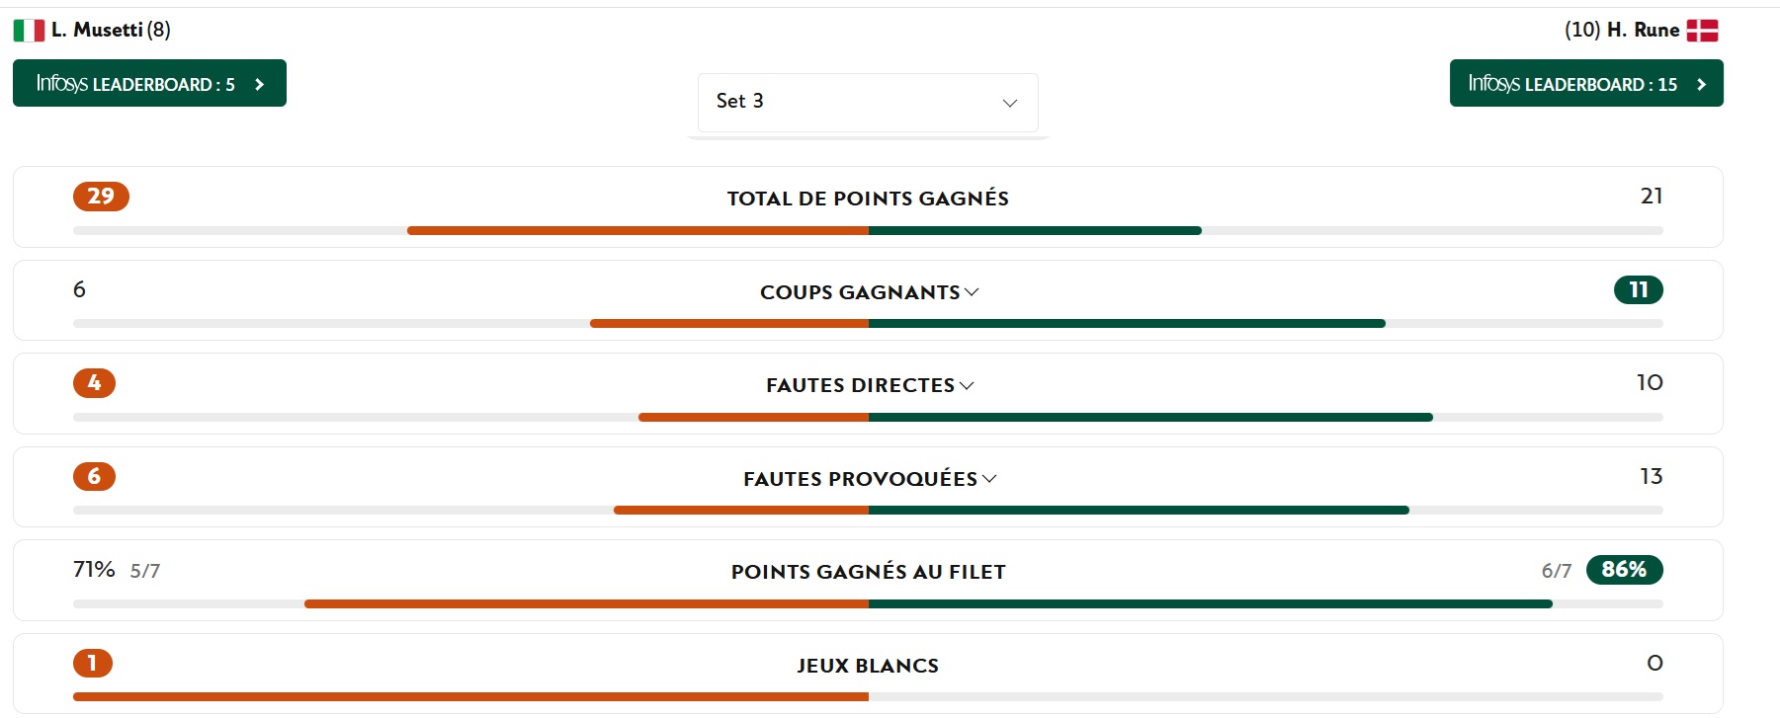Screen dimensions: 1780x718
Task: Open the Set 3 dropdown selector
Action: (867, 102)
